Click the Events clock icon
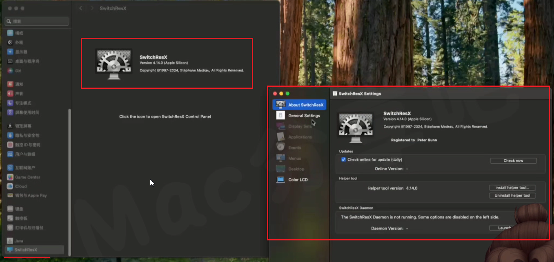 [x=280, y=148]
